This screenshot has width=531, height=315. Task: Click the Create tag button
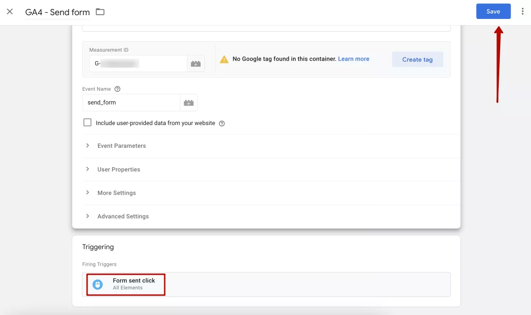[417, 59]
